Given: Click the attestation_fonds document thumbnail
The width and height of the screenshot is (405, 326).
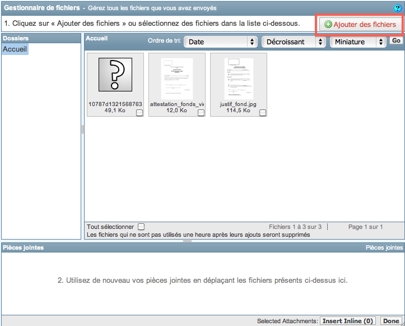Looking at the screenshot, I should click(177, 79).
